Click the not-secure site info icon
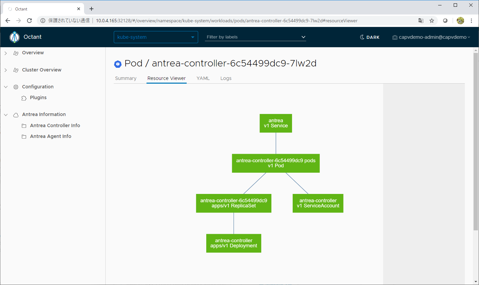Viewport: 479px width, 285px height. pos(43,21)
